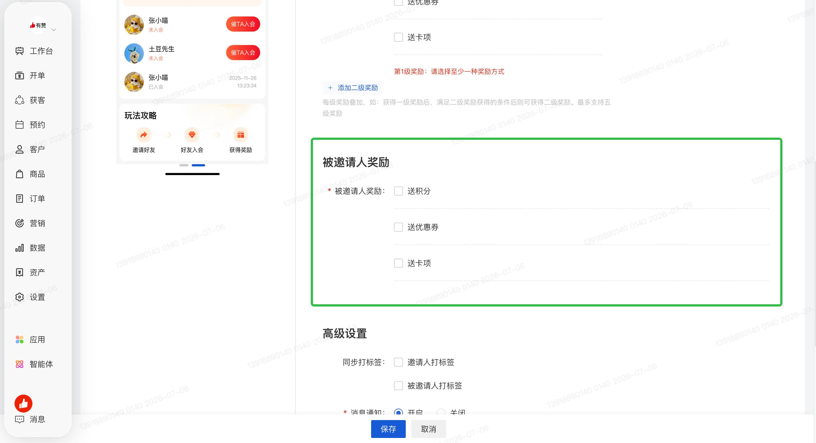Click the 取消 button

[x=428, y=429]
